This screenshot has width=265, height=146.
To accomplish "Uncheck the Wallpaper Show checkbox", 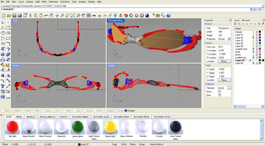I will point(220,91).
